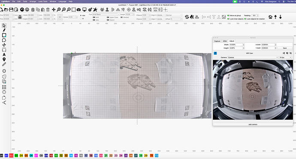Viewport: 296px width, 159px height.
Task: Select the Pan move-view tool
Action: click(x=54, y=9)
